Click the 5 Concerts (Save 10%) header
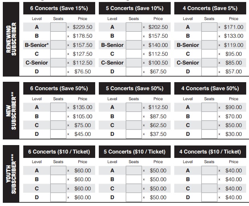This screenshot has height=206, width=249. tap(135, 8)
